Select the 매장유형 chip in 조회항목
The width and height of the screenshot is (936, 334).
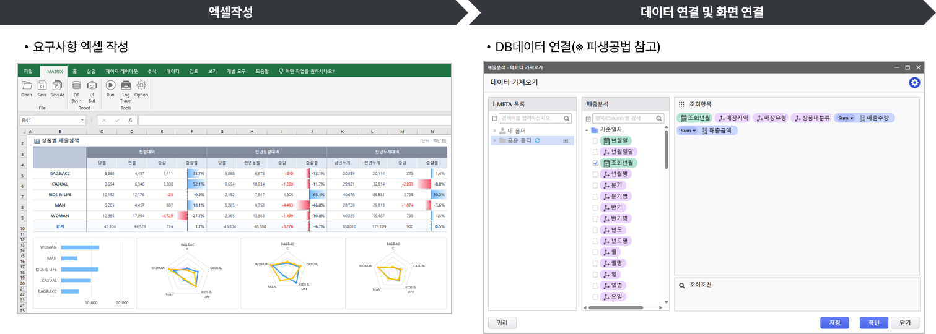coord(770,118)
